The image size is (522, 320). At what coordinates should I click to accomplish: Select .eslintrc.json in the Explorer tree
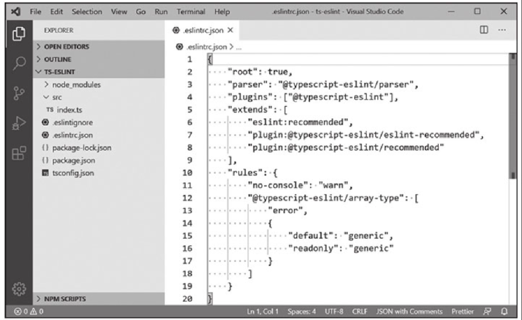pos(72,135)
